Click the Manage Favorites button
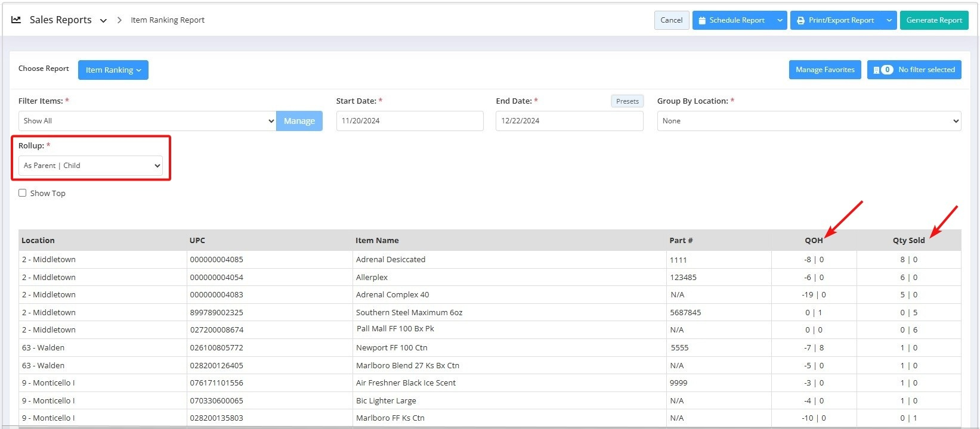 click(x=824, y=70)
